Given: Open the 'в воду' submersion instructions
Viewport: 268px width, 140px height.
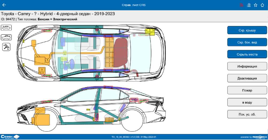Looking at the screenshot, I should coord(247,102).
